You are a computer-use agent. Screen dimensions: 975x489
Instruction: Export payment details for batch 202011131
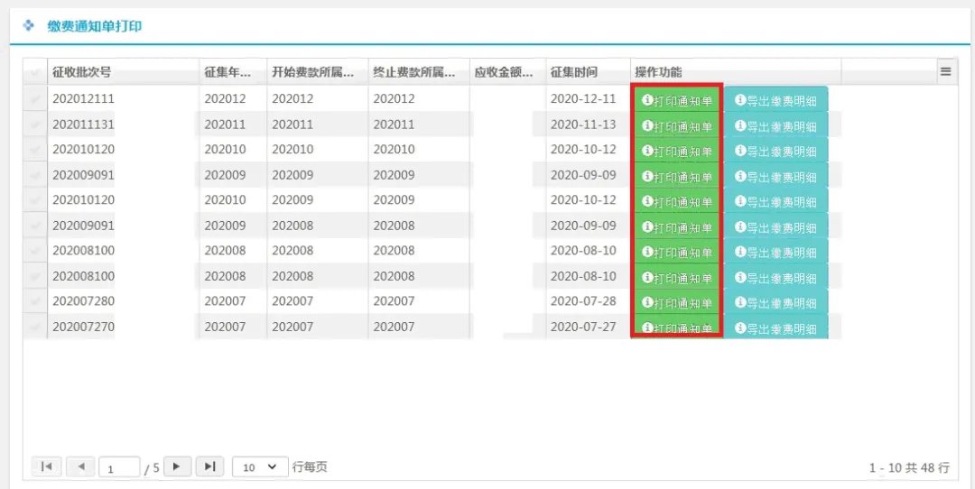[x=775, y=125]
